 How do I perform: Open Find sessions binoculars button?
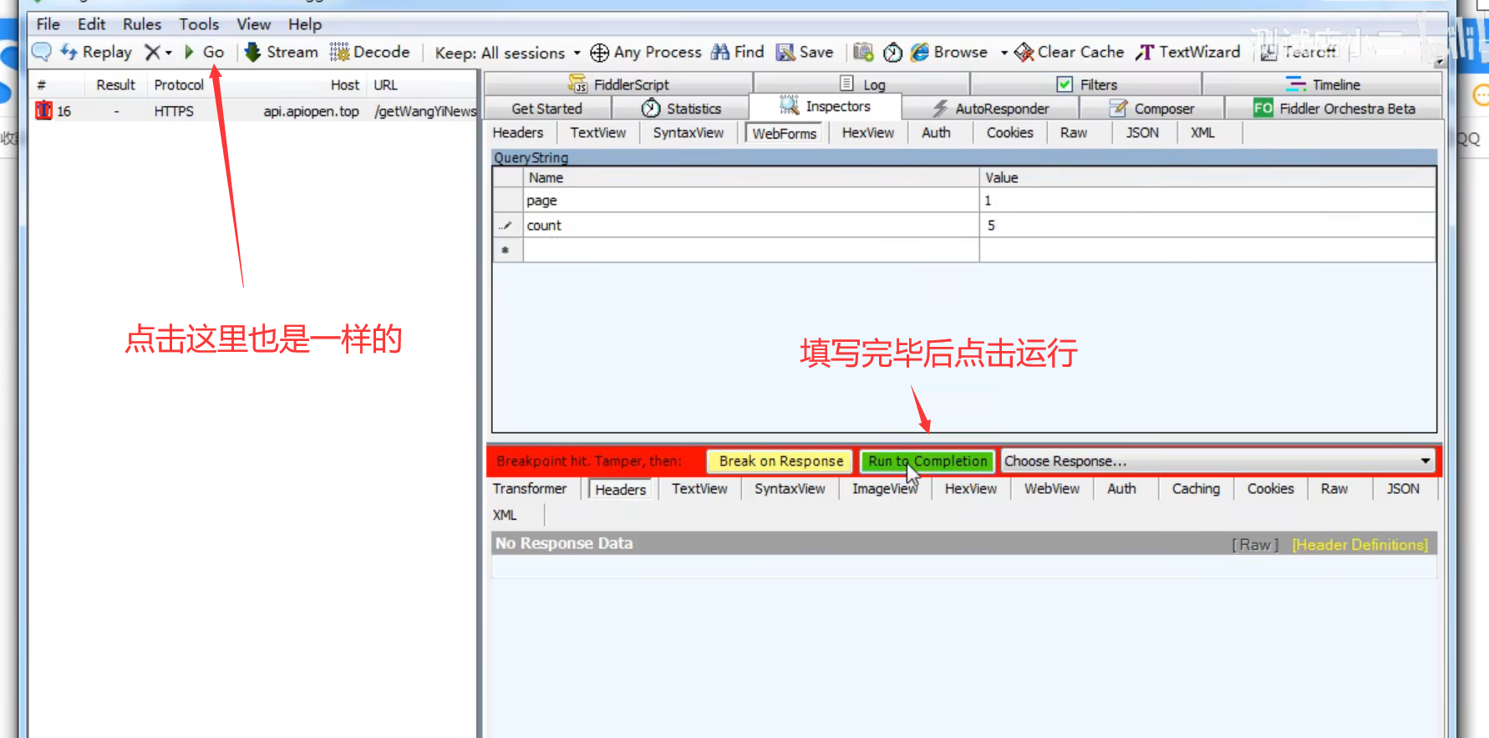tap(737, 52)
